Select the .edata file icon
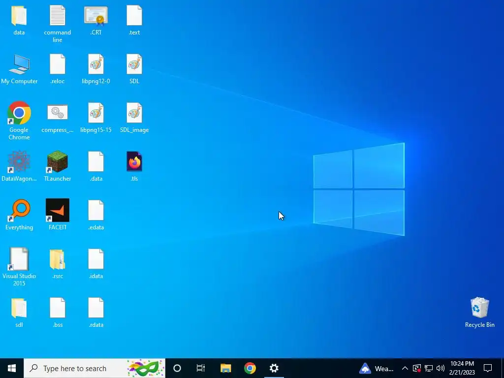Viewport: 504px width, 378px height. (96, 210)
